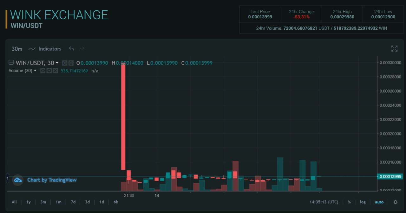Open the 30m interval selector

tap(17, 49)
